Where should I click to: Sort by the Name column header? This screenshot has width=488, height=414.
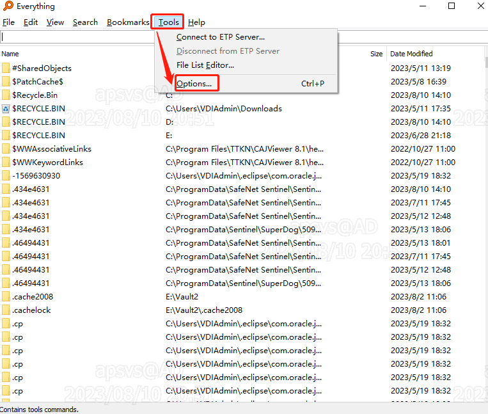(10, 54)
